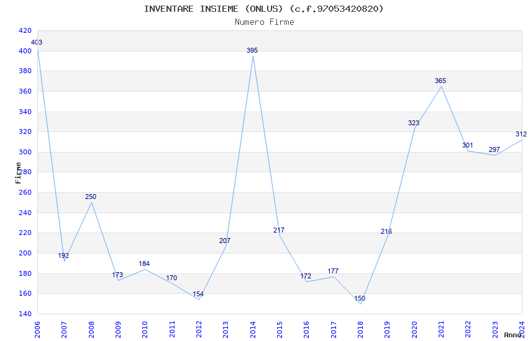
Task: Click x-axis year 2019
Action: (387, 329)
